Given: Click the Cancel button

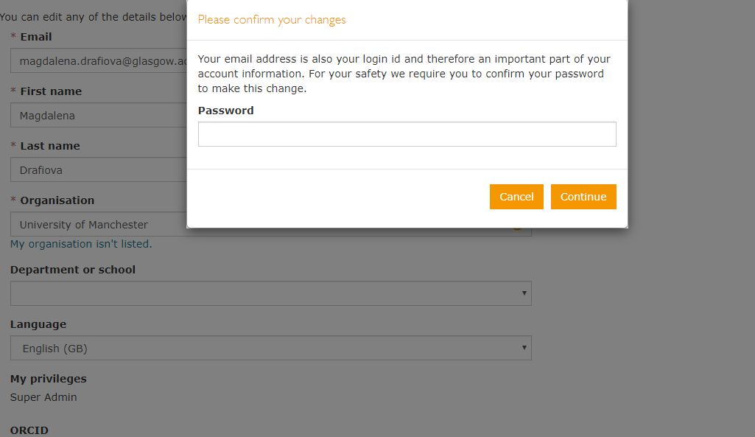Looking at the screenshot, I should pos(516,197).
